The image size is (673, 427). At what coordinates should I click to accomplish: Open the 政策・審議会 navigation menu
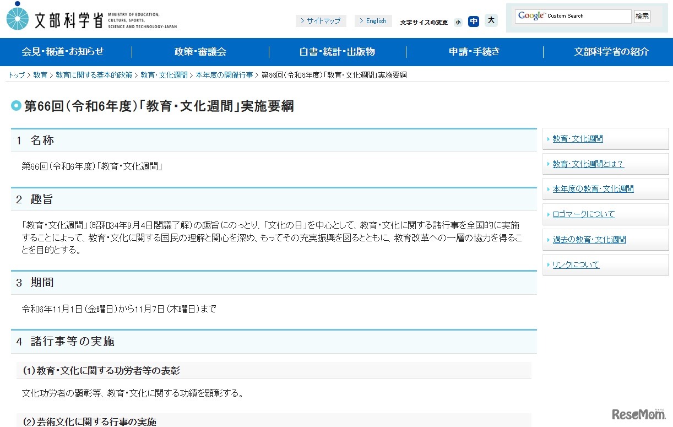[x=199, y=52]
